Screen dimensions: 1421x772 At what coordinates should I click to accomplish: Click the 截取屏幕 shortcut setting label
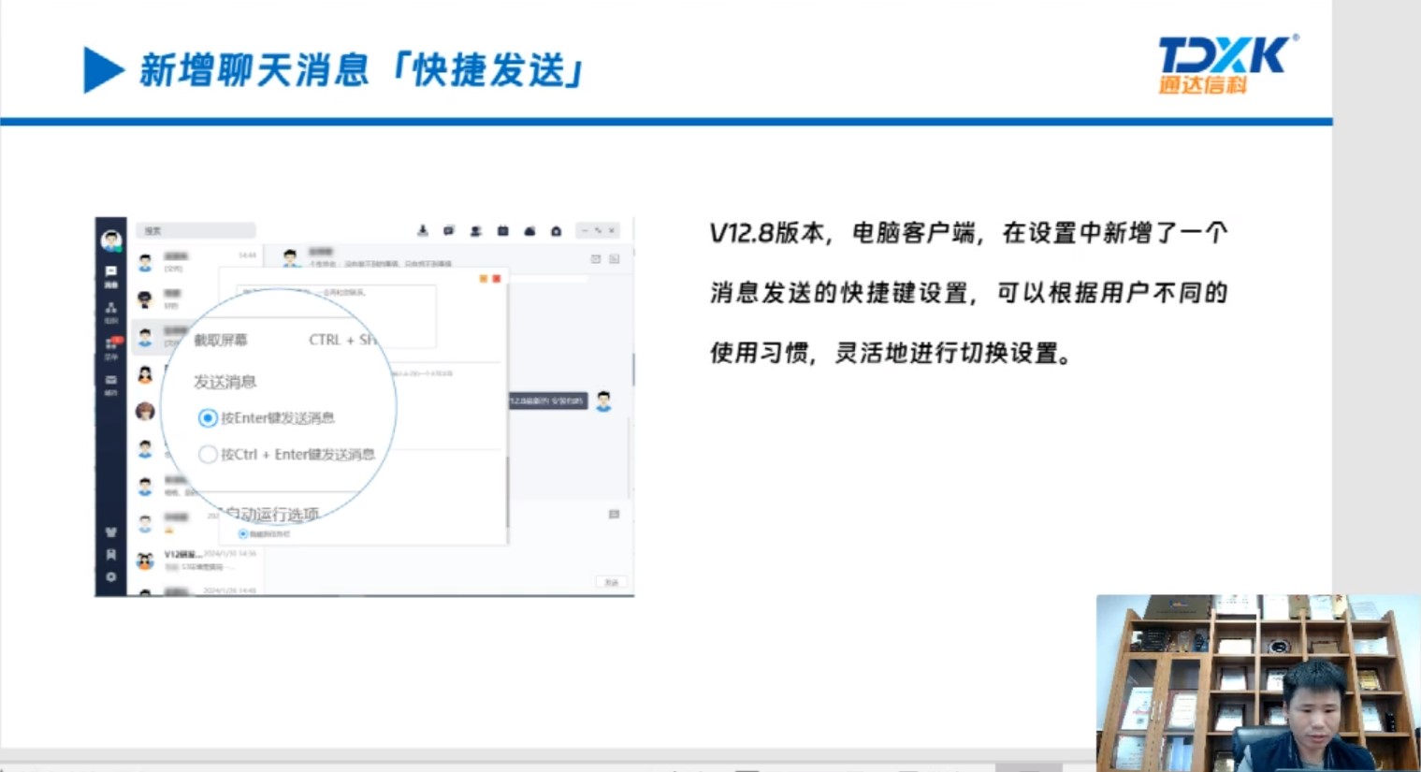coord(221,340)
